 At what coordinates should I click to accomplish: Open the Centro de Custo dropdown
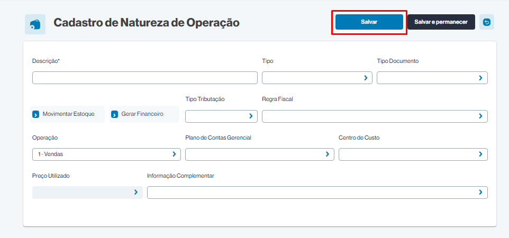coord(413,154)
